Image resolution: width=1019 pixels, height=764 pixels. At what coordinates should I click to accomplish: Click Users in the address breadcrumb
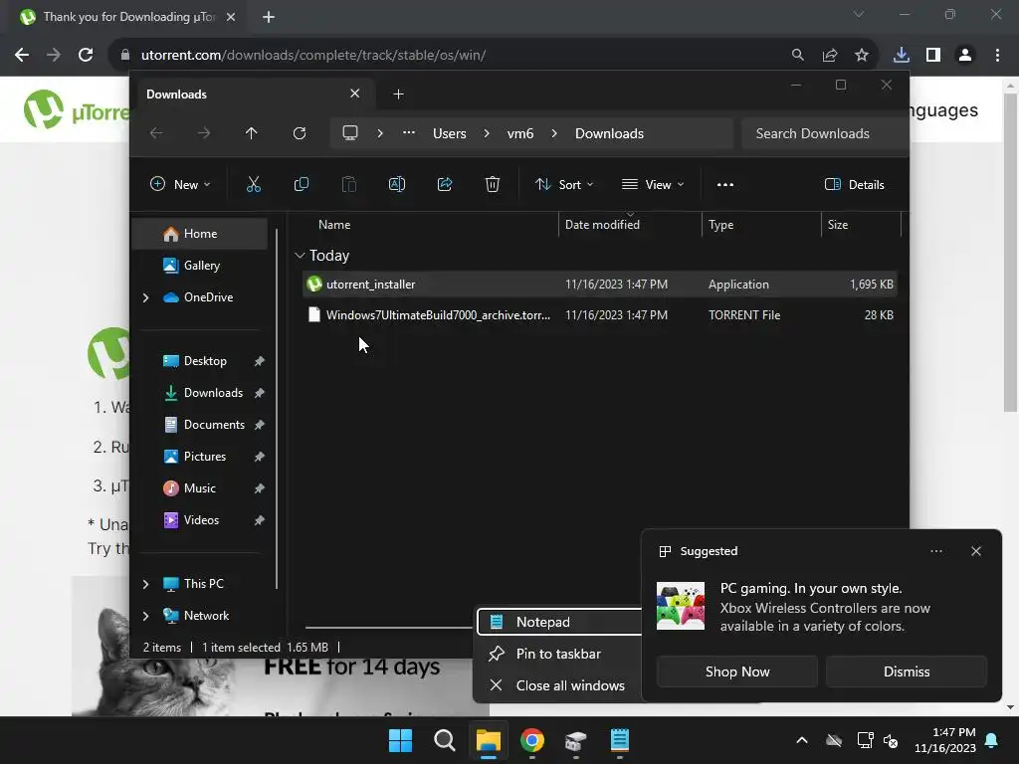pyautogui.click(x=450, y=133)
